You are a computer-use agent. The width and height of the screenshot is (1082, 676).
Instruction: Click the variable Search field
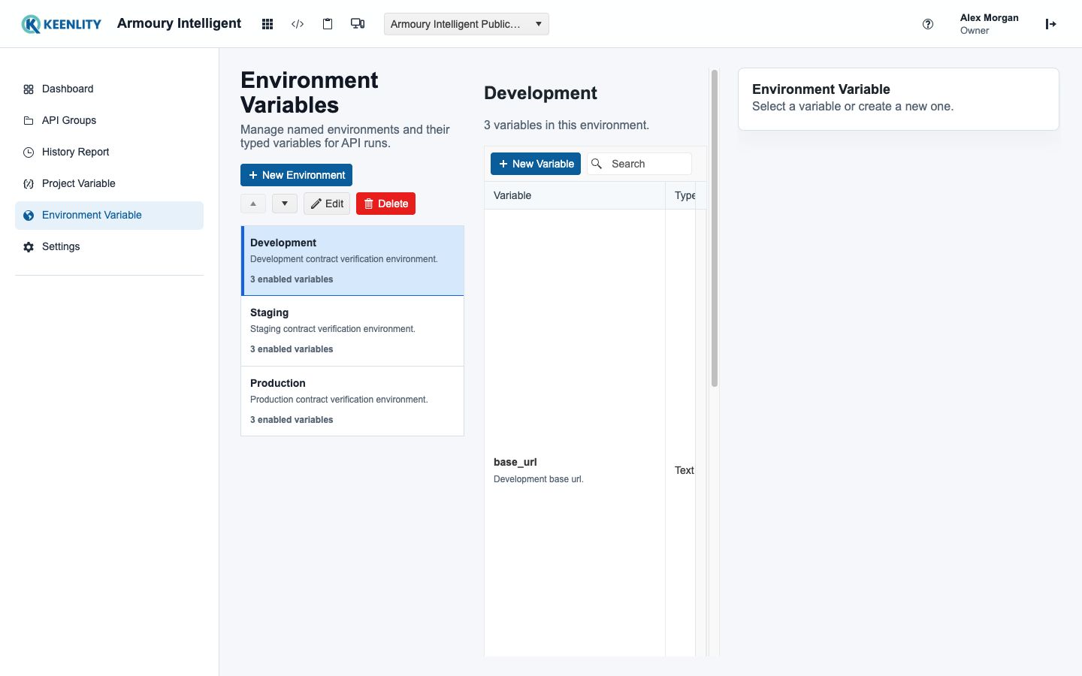point(639,164)
